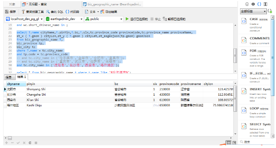
Task: Click the eye preview icon in right panel
Action: click(x=253, y=4)
